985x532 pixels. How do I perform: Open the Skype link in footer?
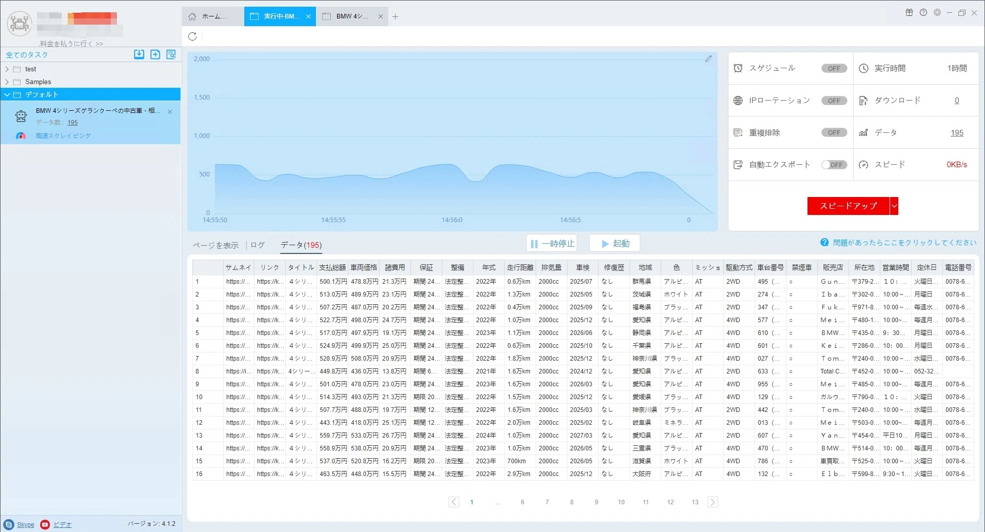[x=26, y=524]
